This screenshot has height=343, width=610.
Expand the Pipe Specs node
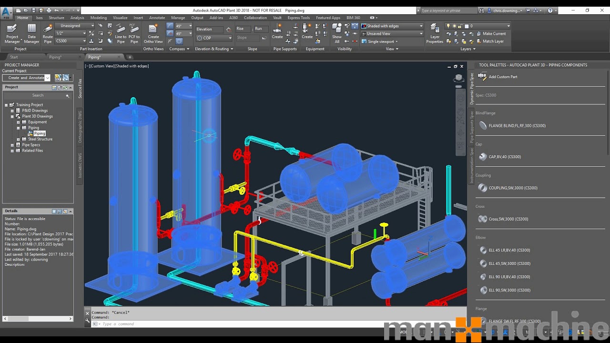12,145
